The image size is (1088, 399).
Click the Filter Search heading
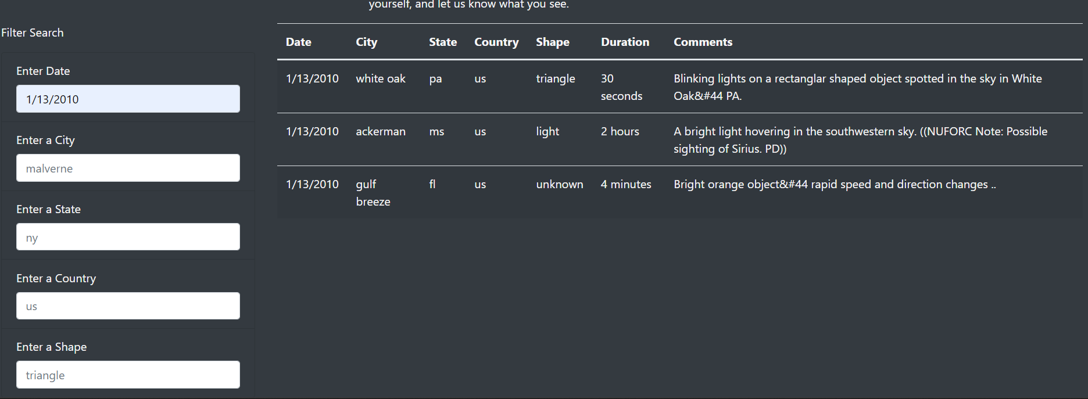(x=33, y=33)
